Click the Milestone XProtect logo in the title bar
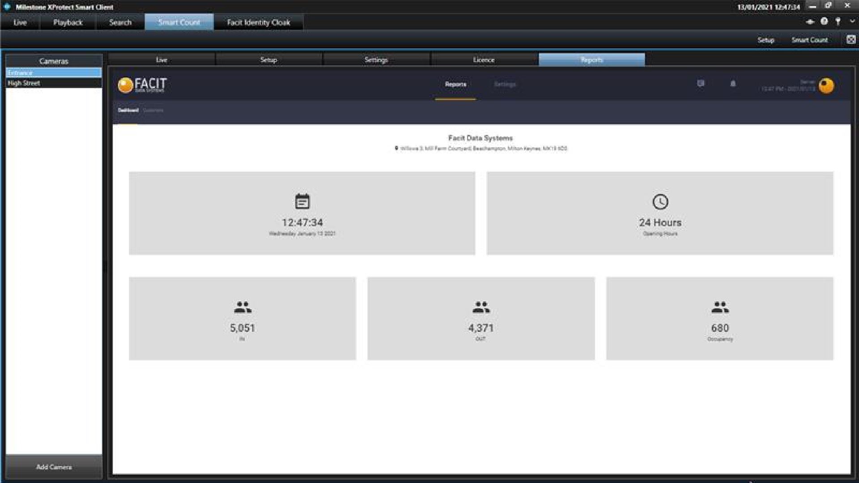The height and width of the screenshot is (483, 859). point(7,7)
